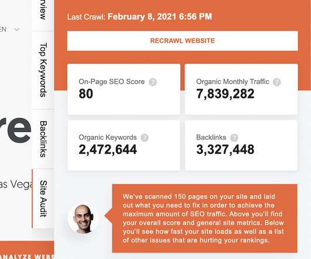Open the Backlinks metric card
This screenshot has height=259, width=311.
(241, 145)
